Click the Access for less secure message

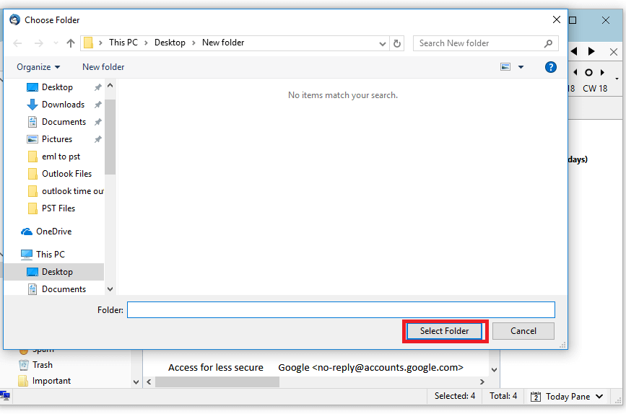point(216,367)
